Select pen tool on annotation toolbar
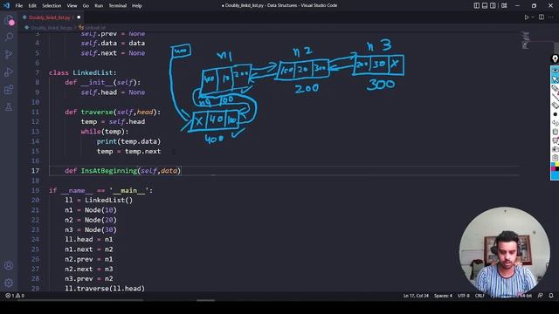This screenshot has height=314, width=559. 556,88
